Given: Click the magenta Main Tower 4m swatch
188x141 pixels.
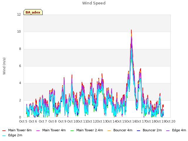Looking at the screenshot, I should pyautogui.click(x=38, y=130).
